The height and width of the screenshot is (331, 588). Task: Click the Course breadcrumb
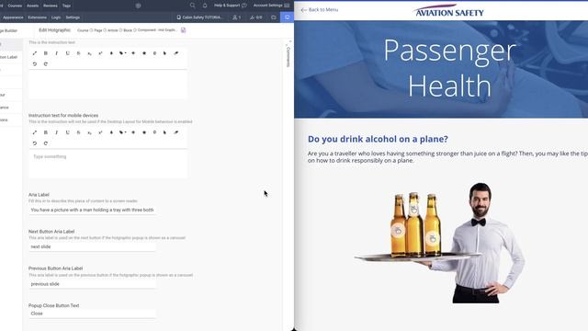83,30
